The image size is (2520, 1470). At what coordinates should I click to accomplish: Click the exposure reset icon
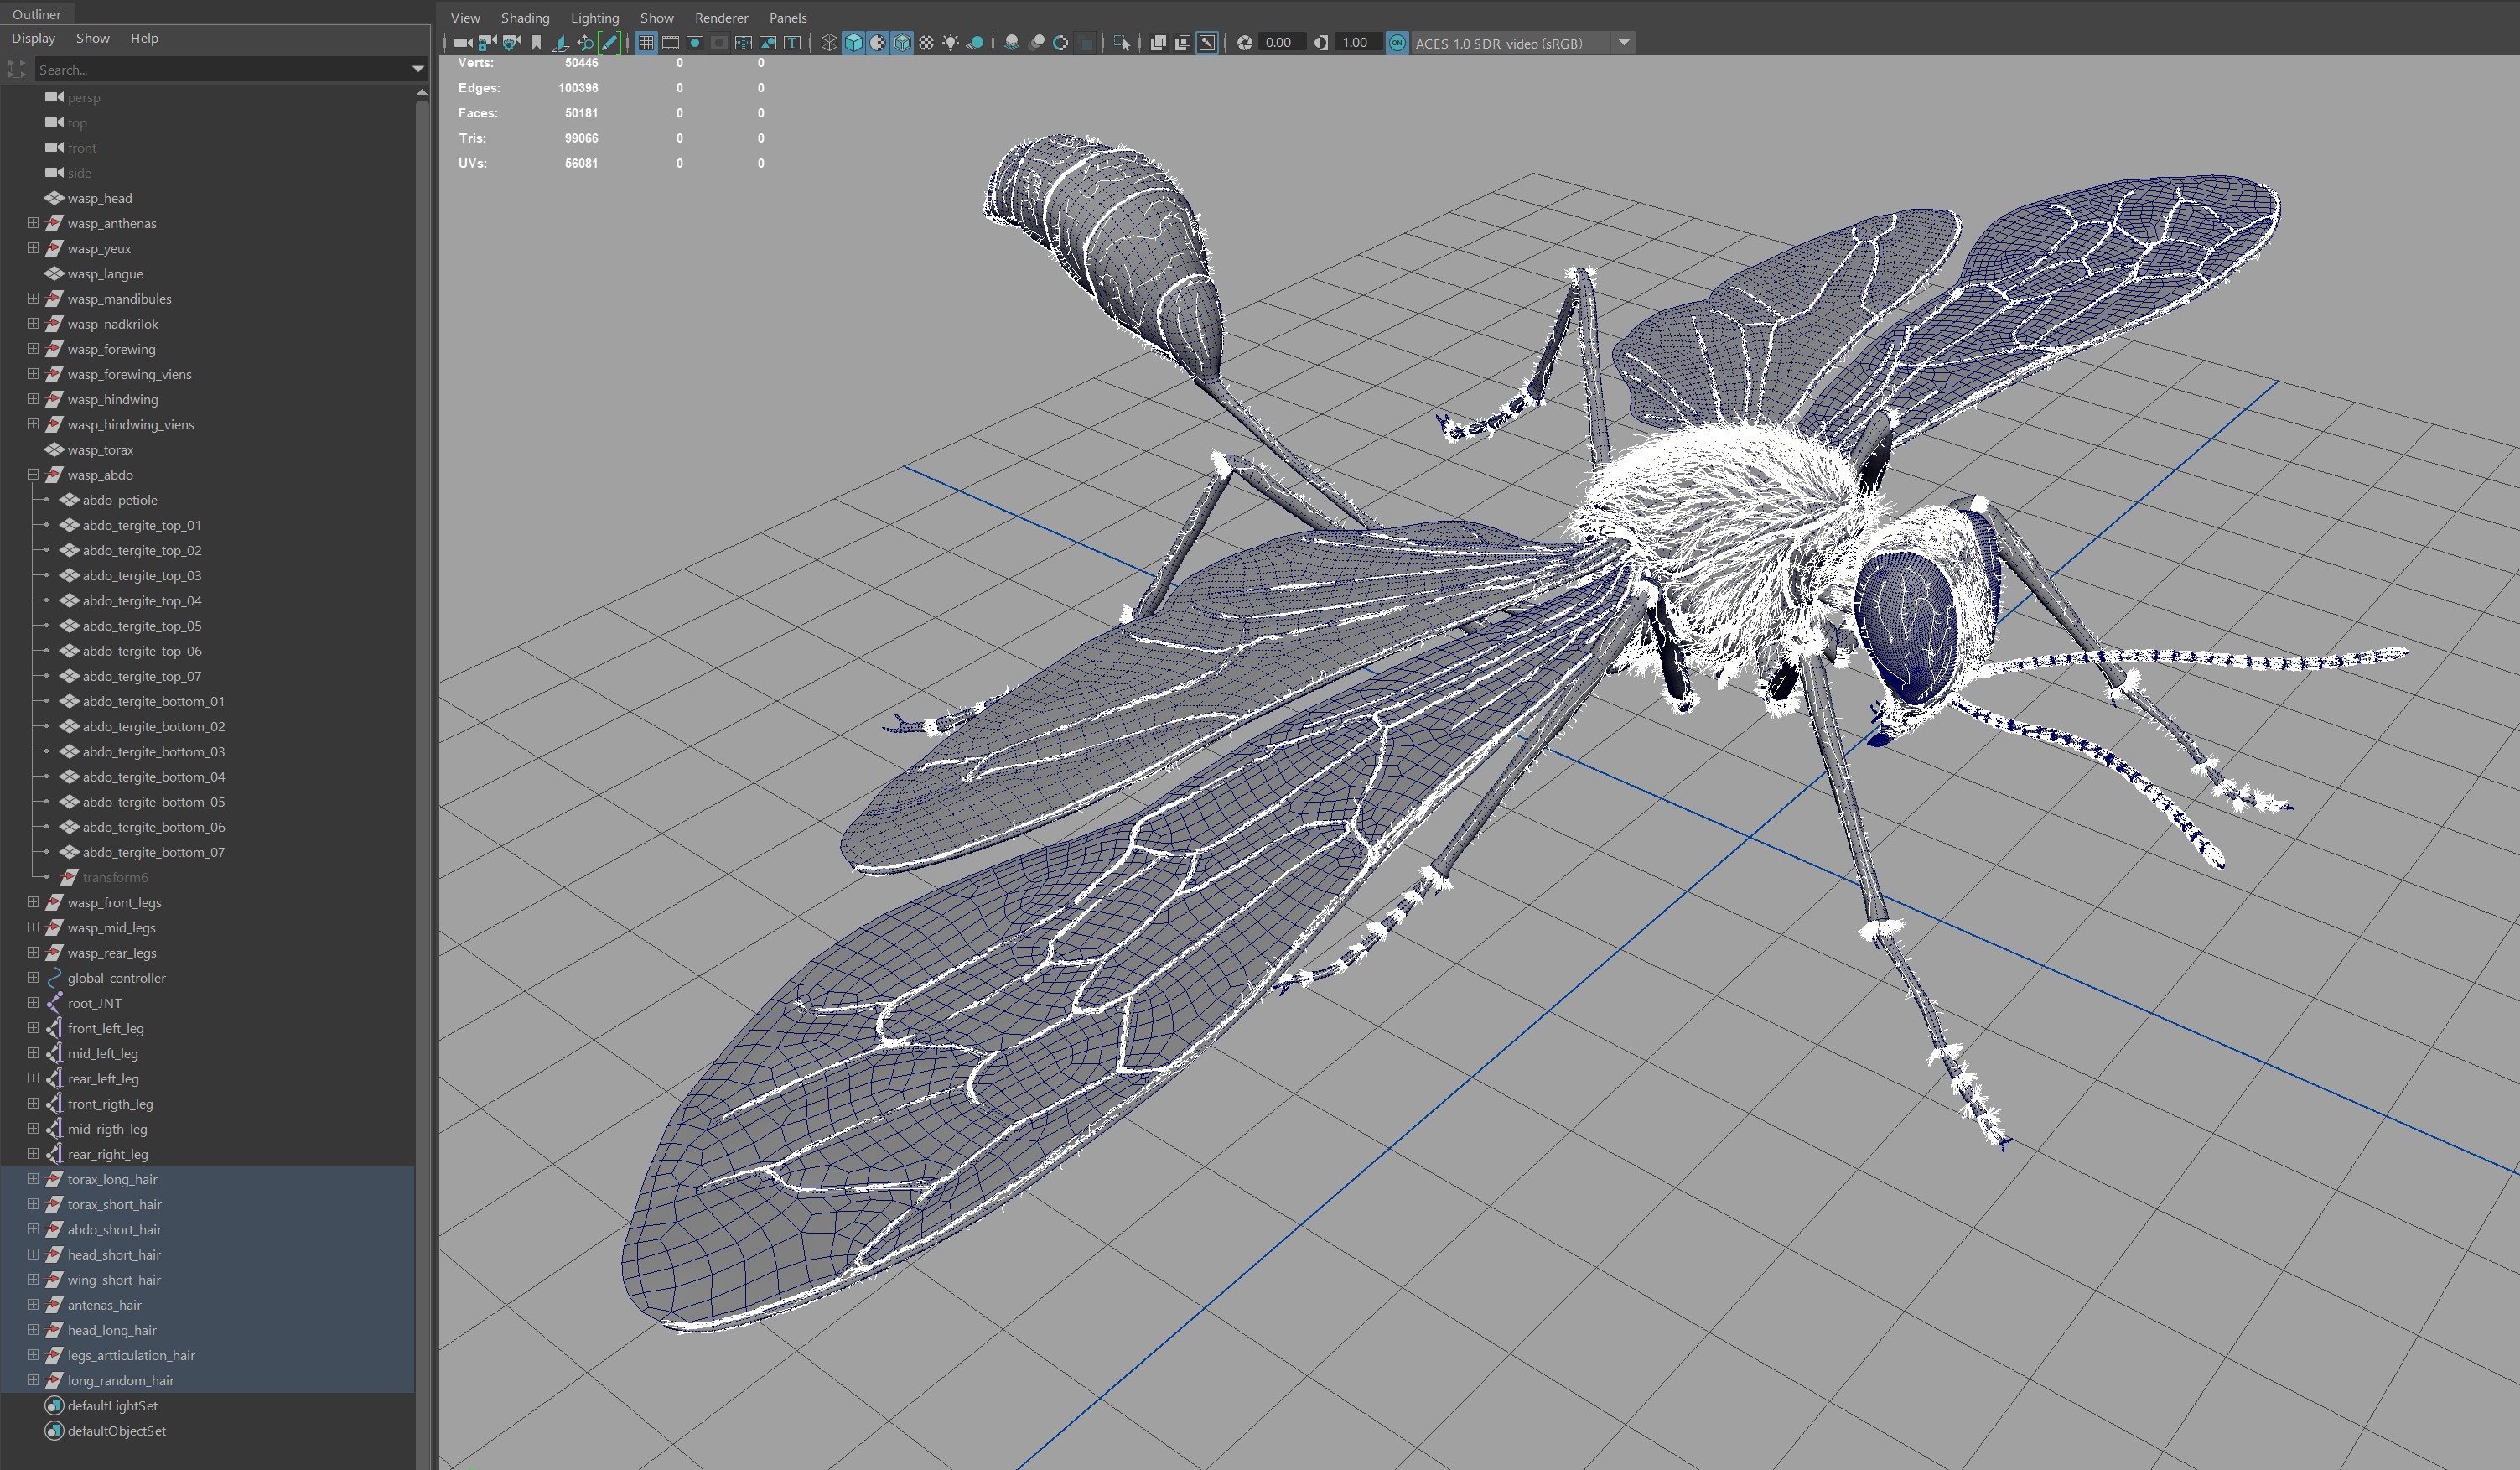(1245, 43)
